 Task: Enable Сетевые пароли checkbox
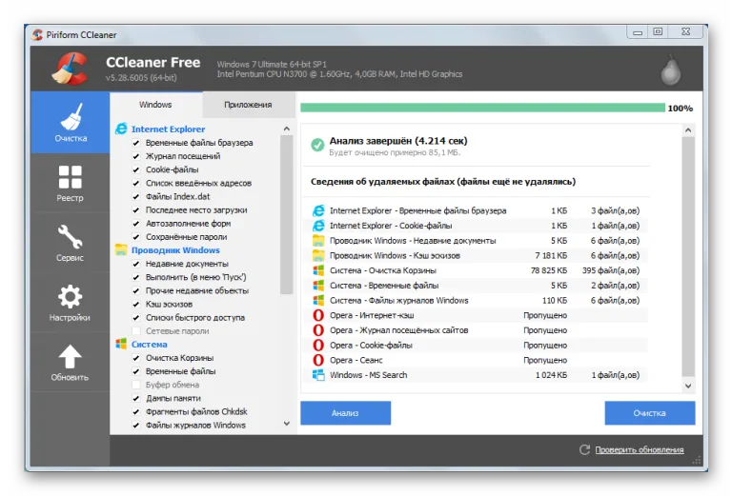(136, 331)
